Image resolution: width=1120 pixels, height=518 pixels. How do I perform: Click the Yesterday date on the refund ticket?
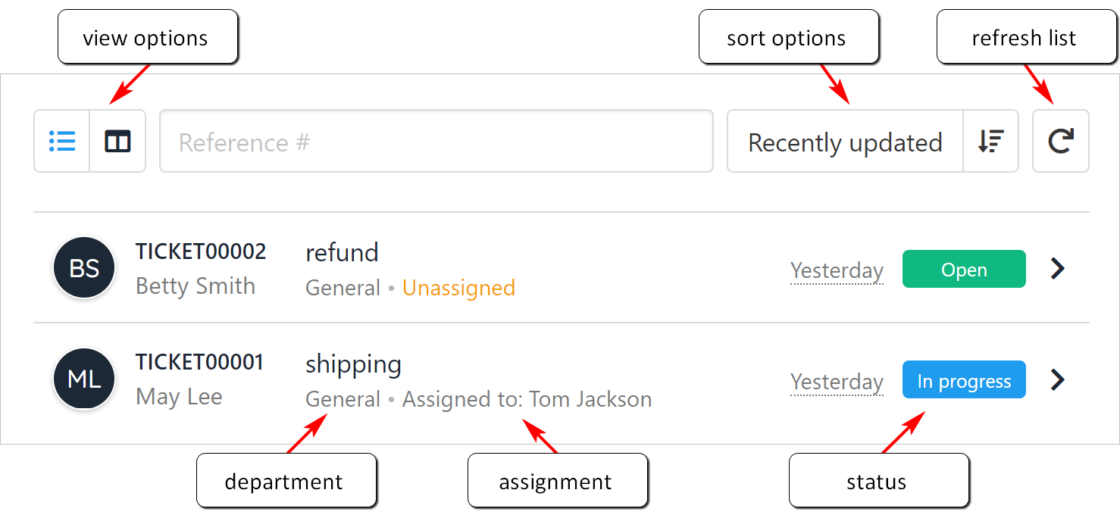(837, 270)
